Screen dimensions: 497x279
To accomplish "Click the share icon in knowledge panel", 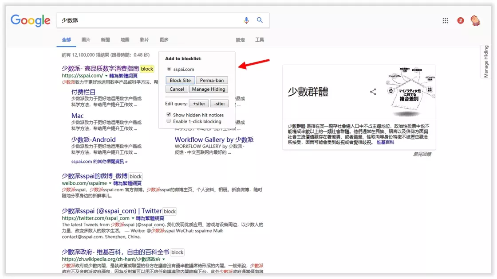I will pos(373,92).
